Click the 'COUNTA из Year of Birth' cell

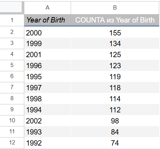click(115, 20)
